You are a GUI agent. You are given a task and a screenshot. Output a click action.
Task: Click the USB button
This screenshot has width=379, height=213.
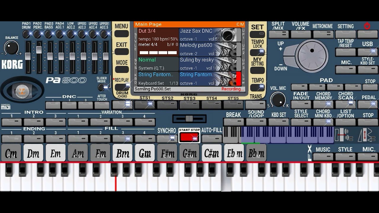click(368, 52)
